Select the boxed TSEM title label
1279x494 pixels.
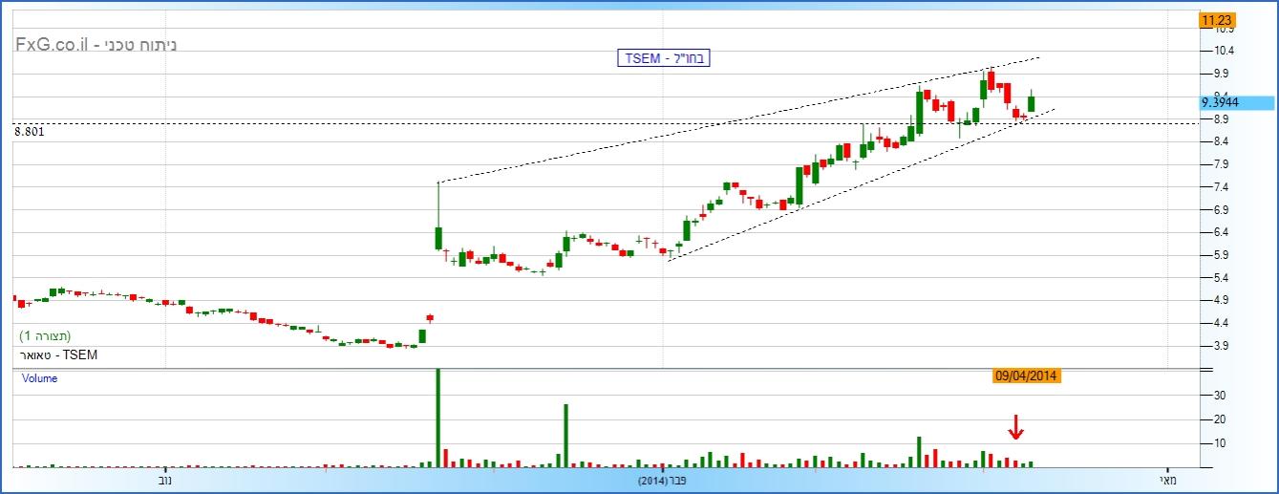tap(664, 58)
